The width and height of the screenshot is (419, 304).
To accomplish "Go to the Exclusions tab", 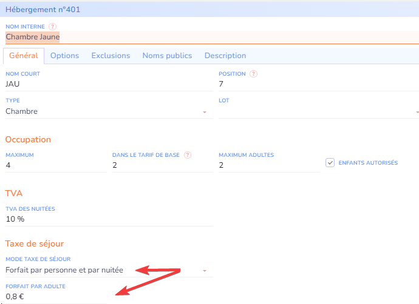I will 111,56.
